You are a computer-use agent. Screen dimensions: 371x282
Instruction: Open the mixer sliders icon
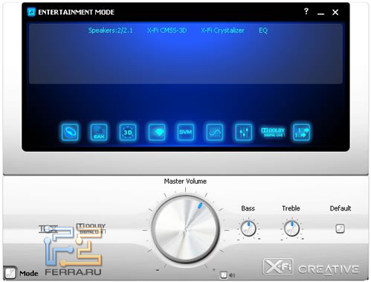244,132
